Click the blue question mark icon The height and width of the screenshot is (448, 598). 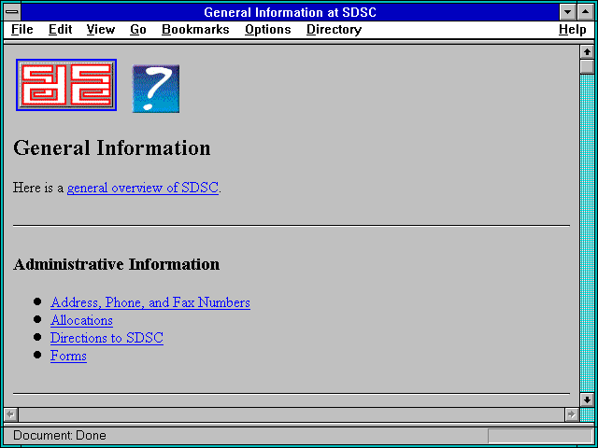[x=156, y=89]
